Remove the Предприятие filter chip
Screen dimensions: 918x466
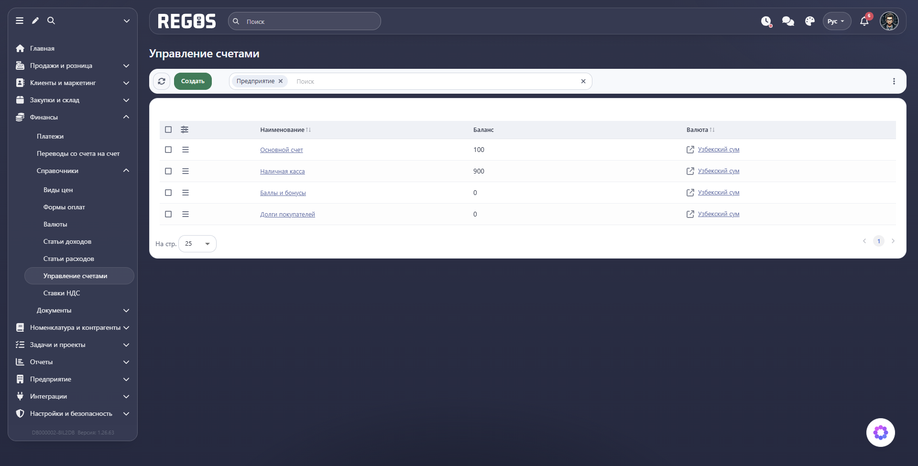[281, 81]
